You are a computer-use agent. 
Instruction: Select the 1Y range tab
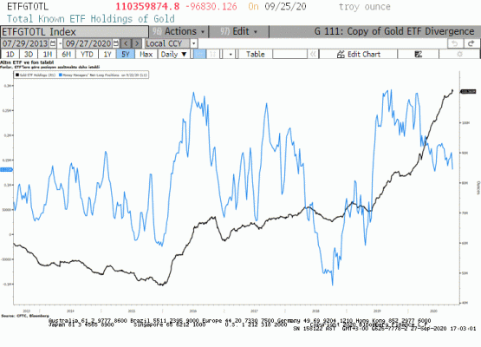click(107, 55)
